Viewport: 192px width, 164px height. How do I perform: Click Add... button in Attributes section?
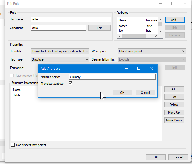[175, 20]
